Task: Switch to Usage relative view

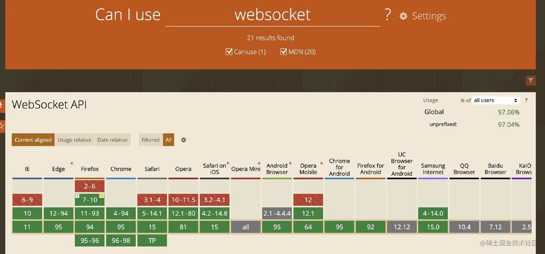Action: [x=75, y=140]
